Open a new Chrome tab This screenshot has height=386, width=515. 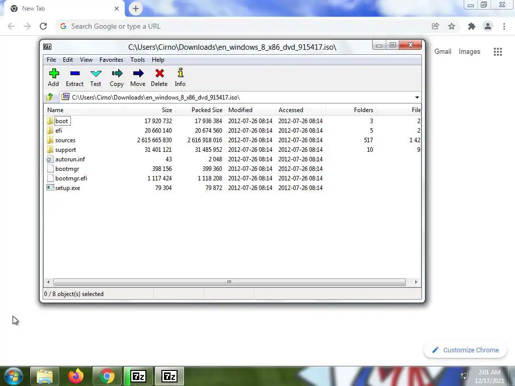click(136, 9)
